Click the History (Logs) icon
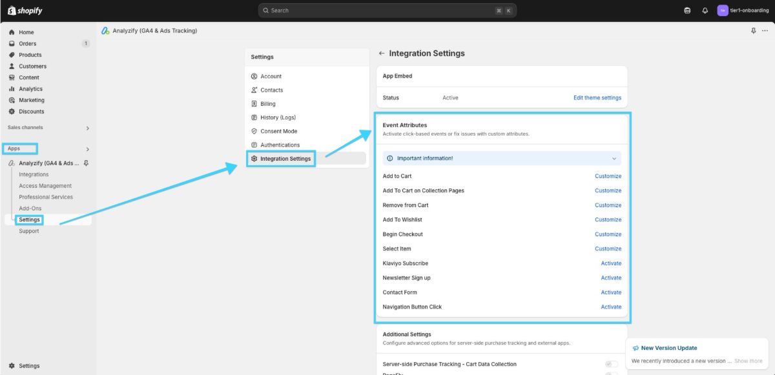The height and width of the screenshot is (375, 775). coord(254,117)
